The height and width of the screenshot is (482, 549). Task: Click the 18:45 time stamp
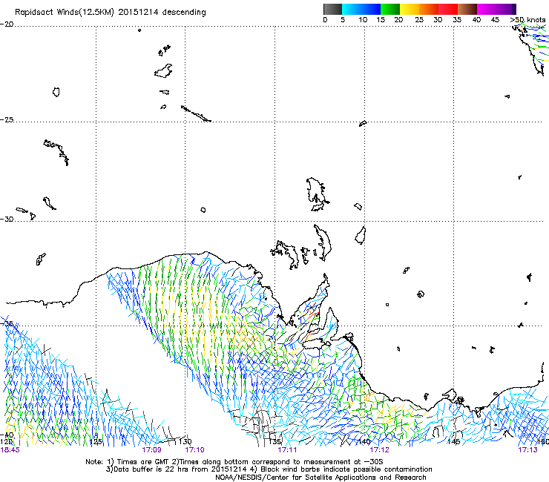coord(10,450)
